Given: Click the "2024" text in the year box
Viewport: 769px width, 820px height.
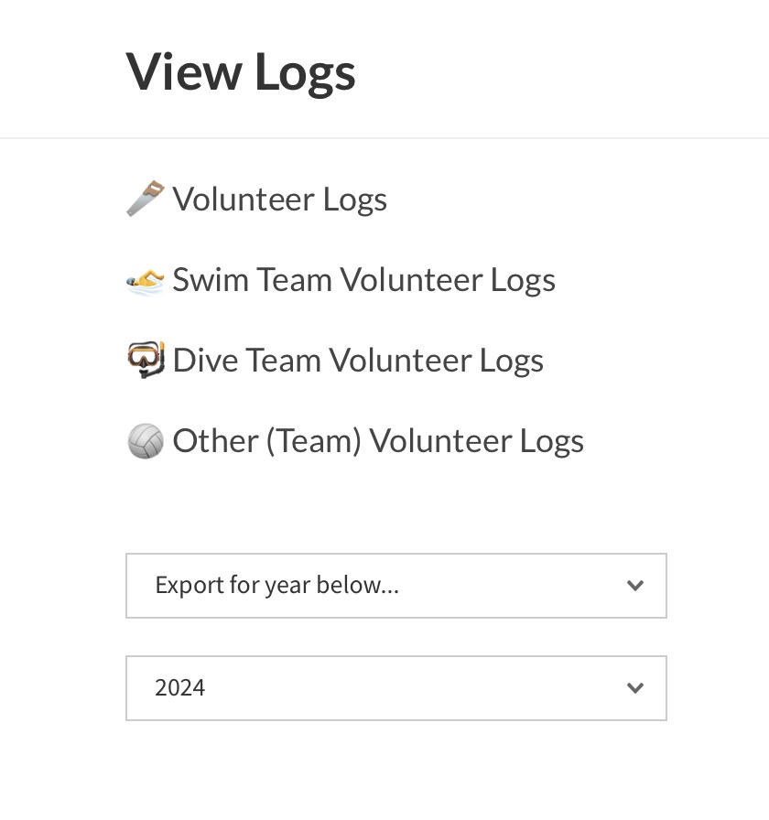Looking at the screenshot, I should (x=180, y=688).
